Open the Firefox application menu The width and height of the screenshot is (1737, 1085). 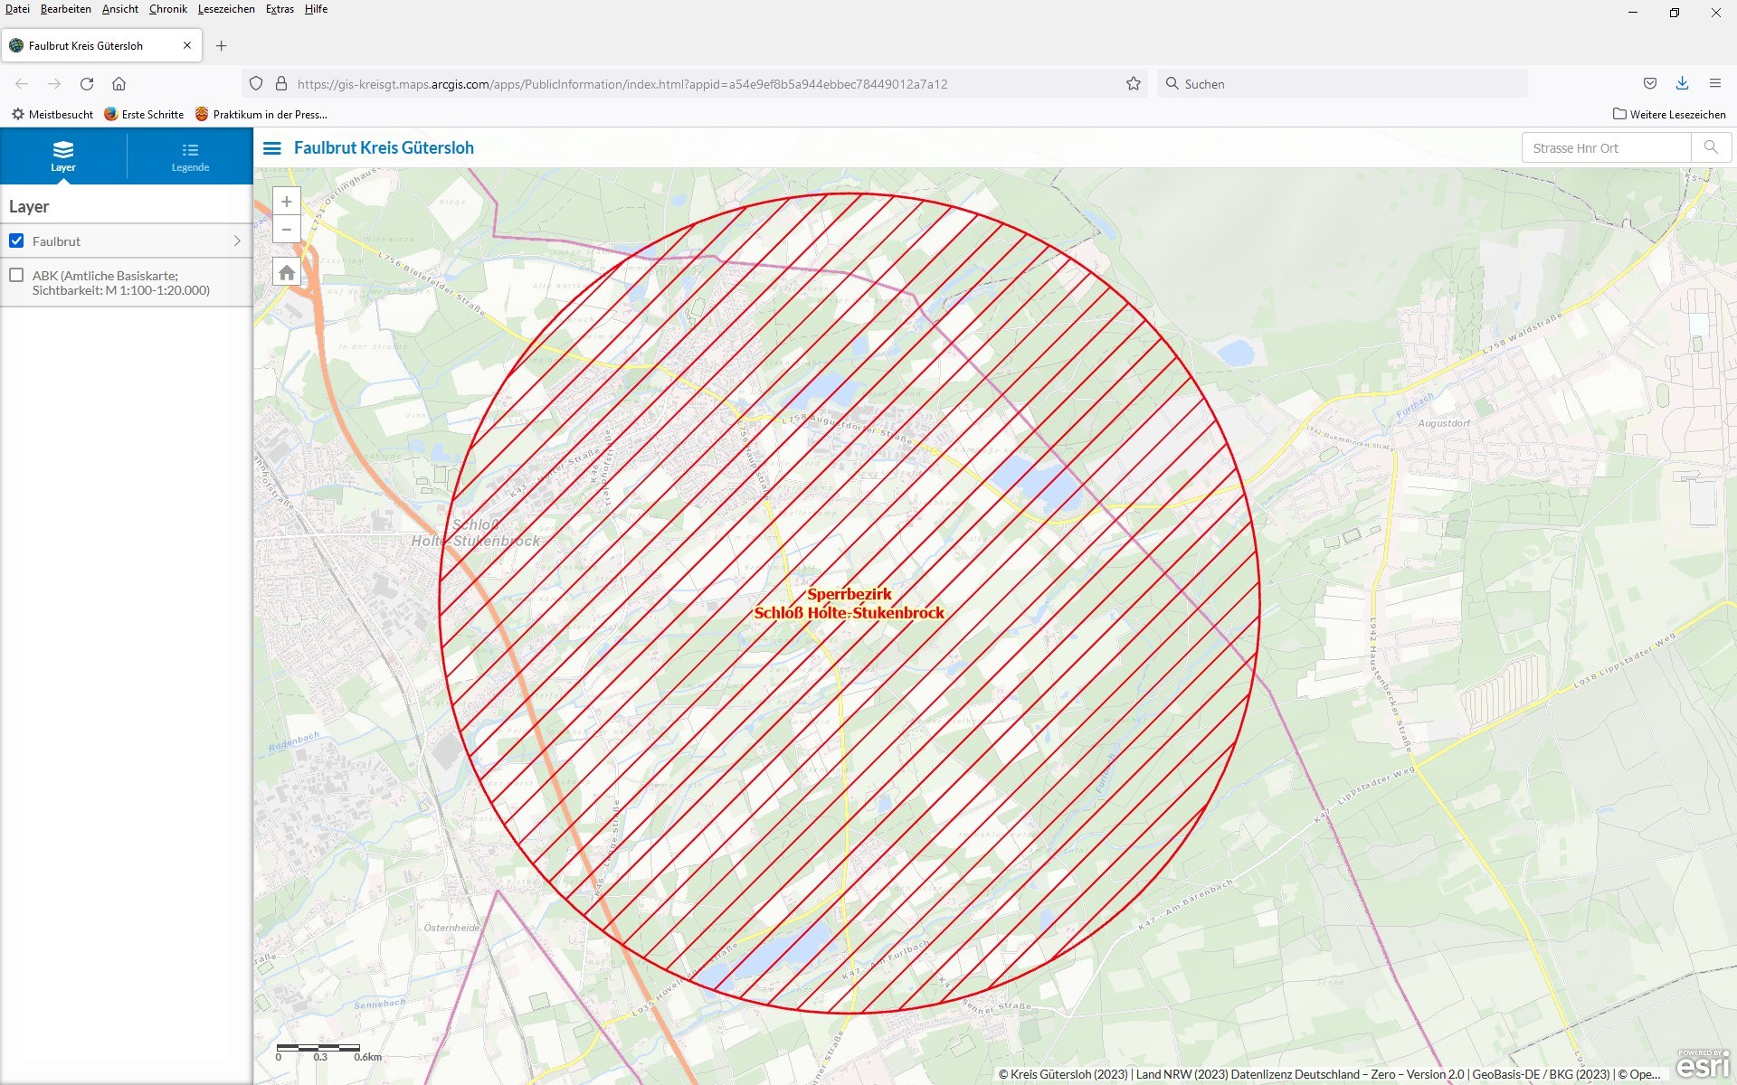click(1715, 83)
